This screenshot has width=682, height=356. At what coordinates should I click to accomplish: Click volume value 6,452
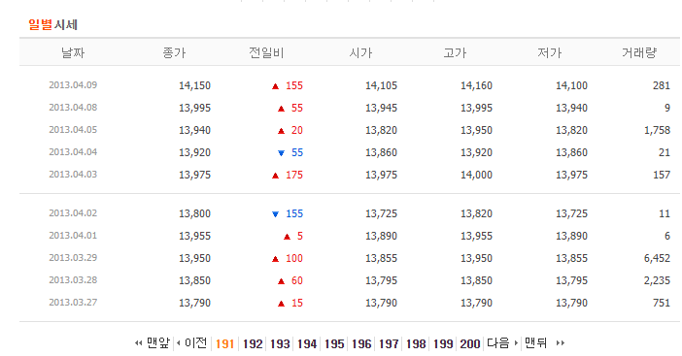click(657, 258)
